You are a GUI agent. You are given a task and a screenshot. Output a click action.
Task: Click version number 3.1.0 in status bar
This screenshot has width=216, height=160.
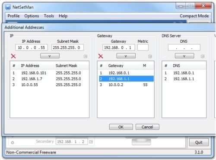click(x=199, y=152)
